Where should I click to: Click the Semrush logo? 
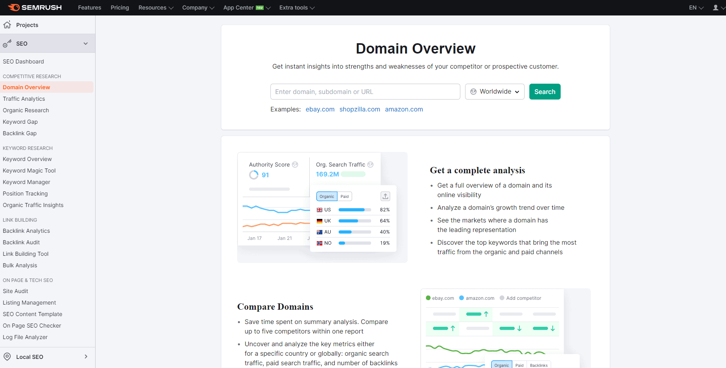pos(35,7)
